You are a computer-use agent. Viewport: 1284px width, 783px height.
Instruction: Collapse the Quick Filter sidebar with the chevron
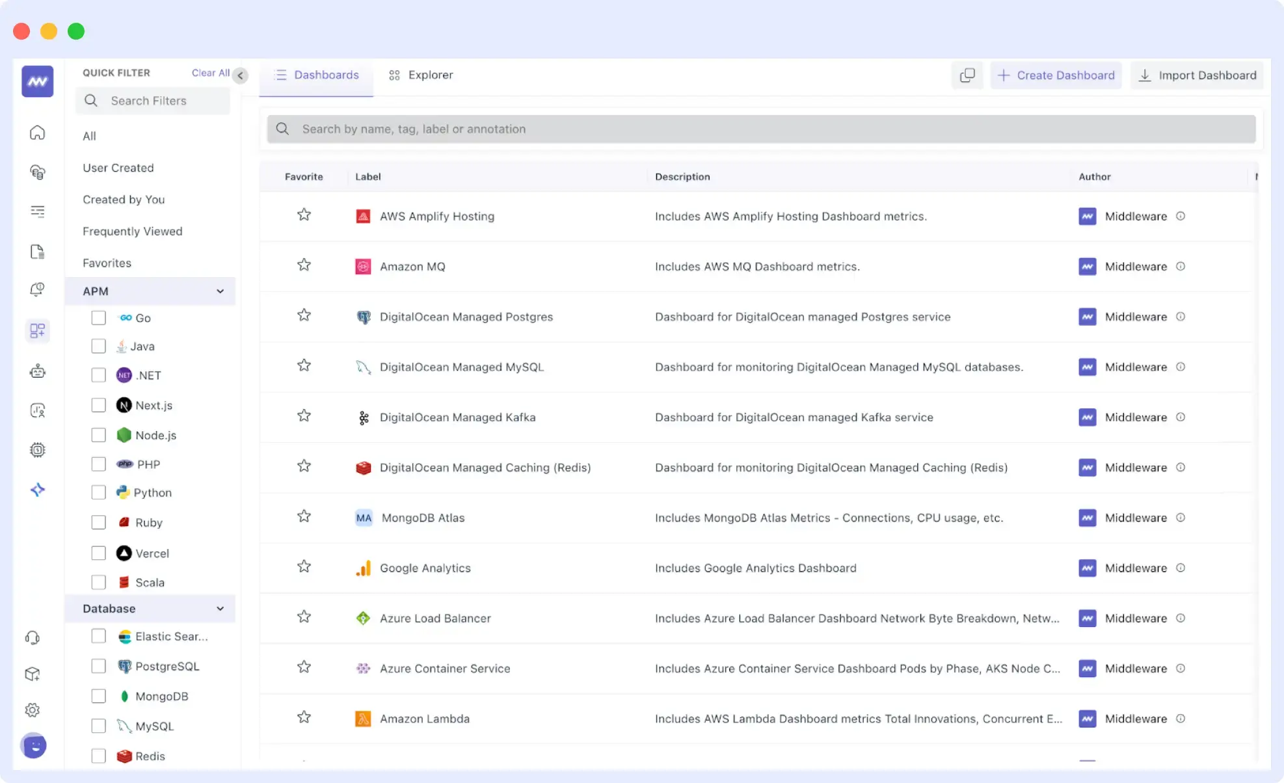click(x=240, y=75)
